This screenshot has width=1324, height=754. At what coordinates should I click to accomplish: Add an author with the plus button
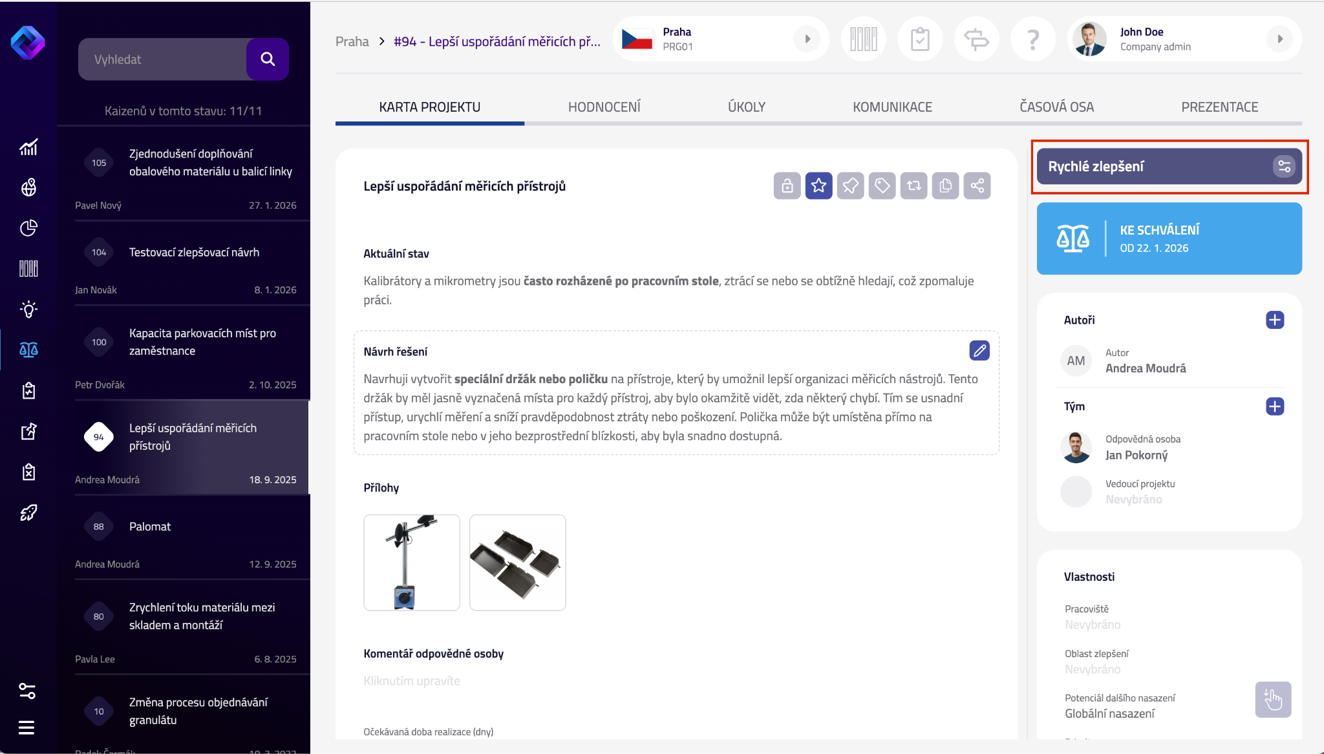coord(1274,320)
